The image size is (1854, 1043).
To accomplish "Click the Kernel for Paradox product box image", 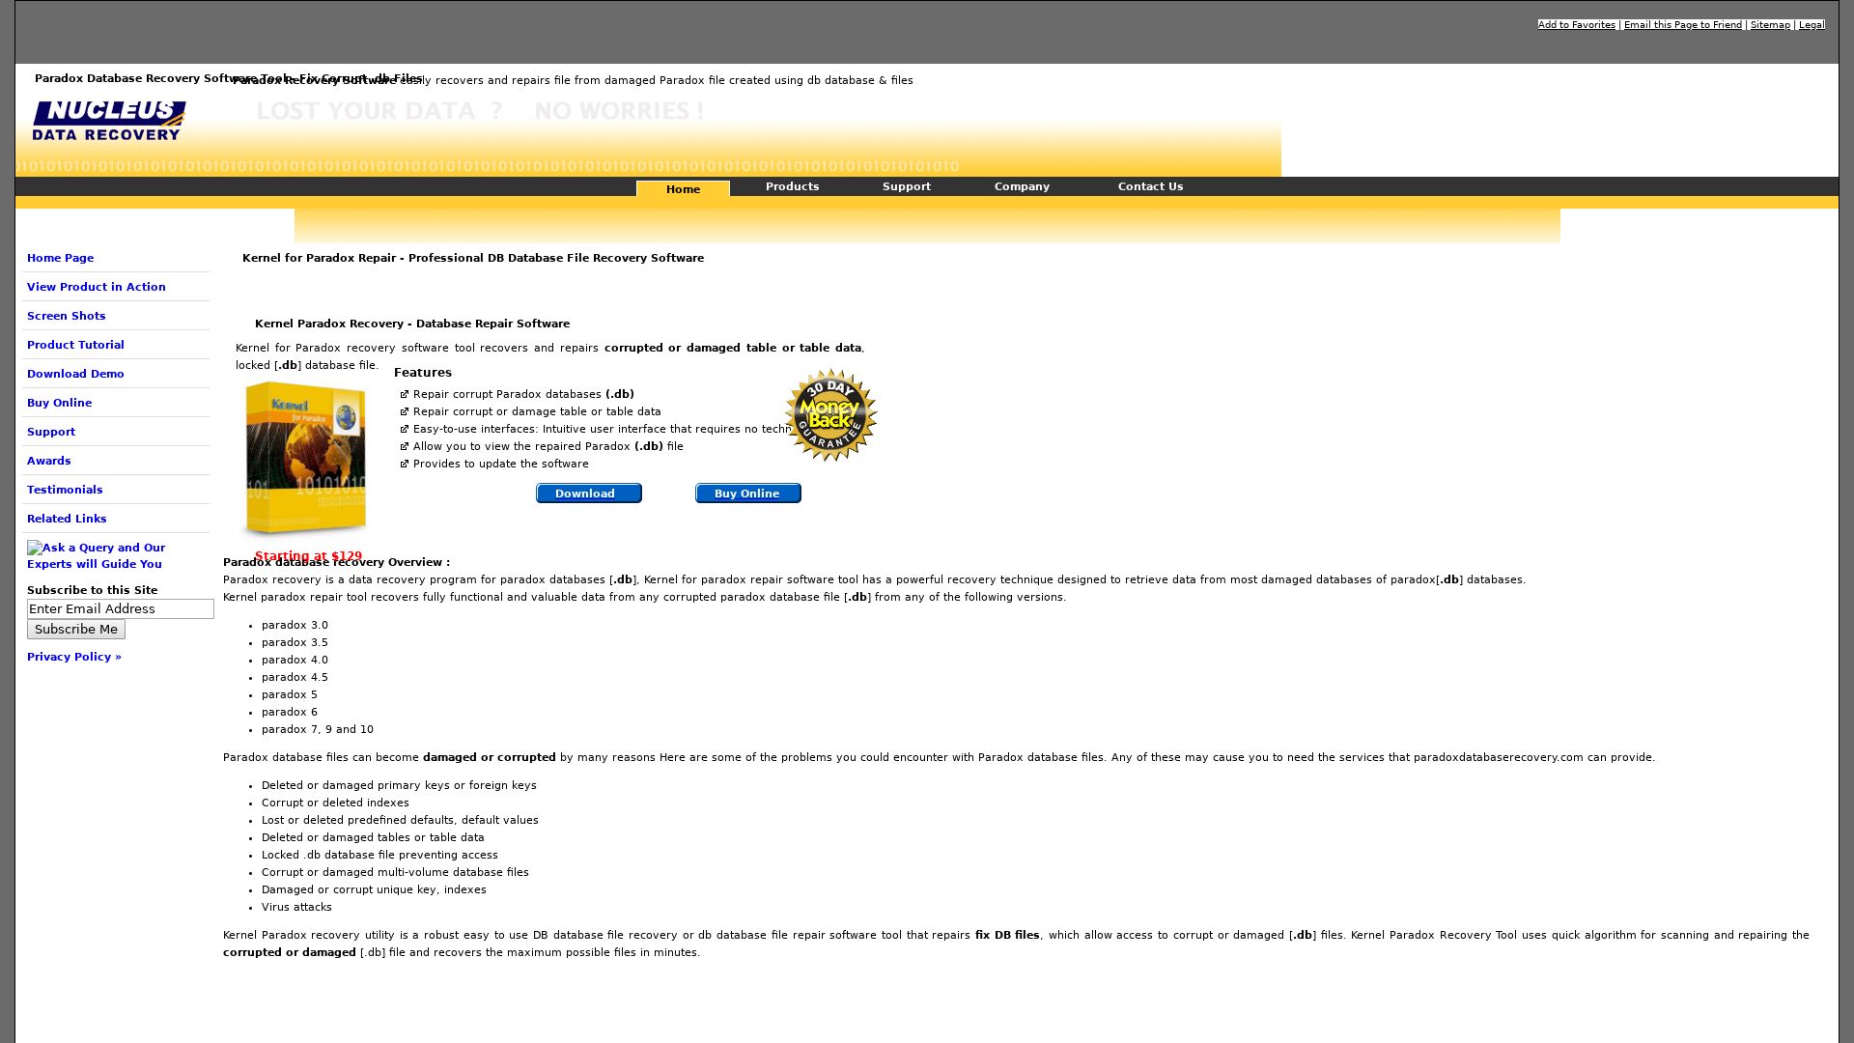I will (305, 457).
